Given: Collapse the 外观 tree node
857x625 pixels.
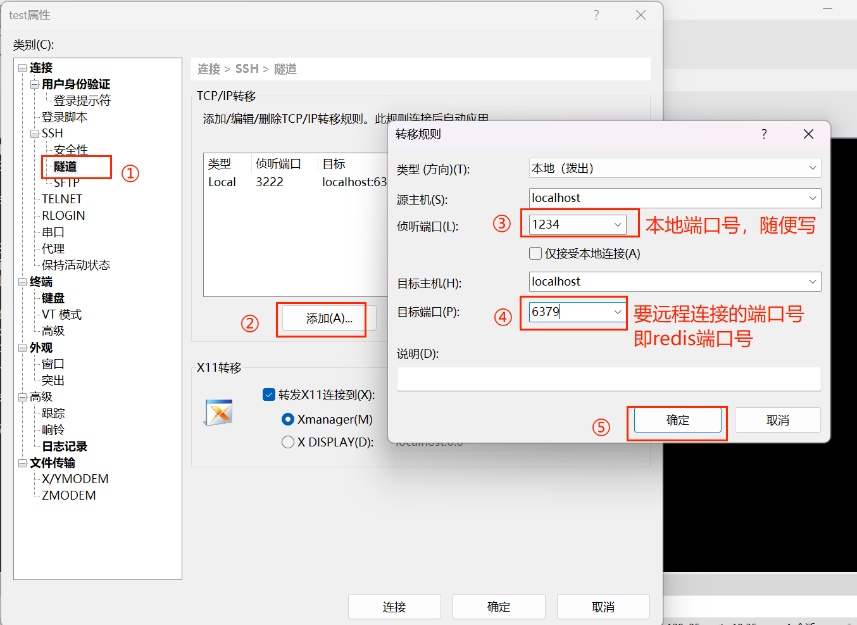Looking at the screenshot, I should click(x=23, y=348).
